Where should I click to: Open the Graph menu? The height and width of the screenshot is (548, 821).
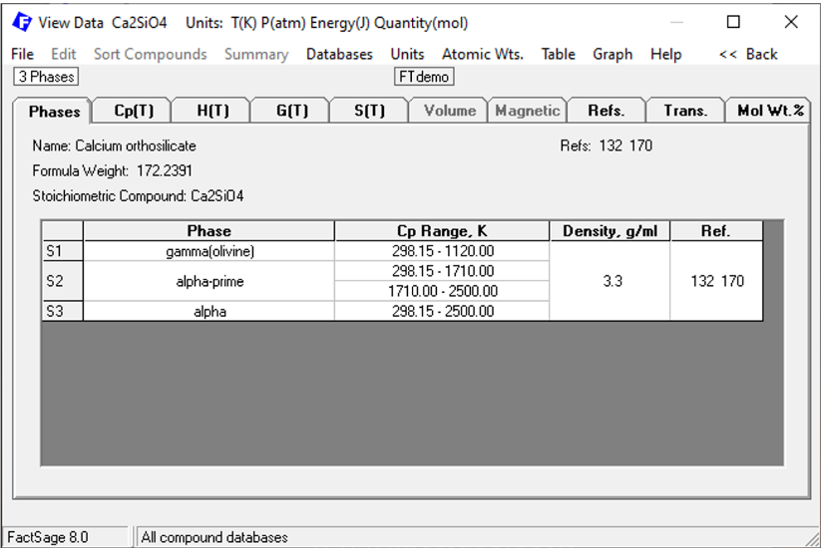click(613, 55)
